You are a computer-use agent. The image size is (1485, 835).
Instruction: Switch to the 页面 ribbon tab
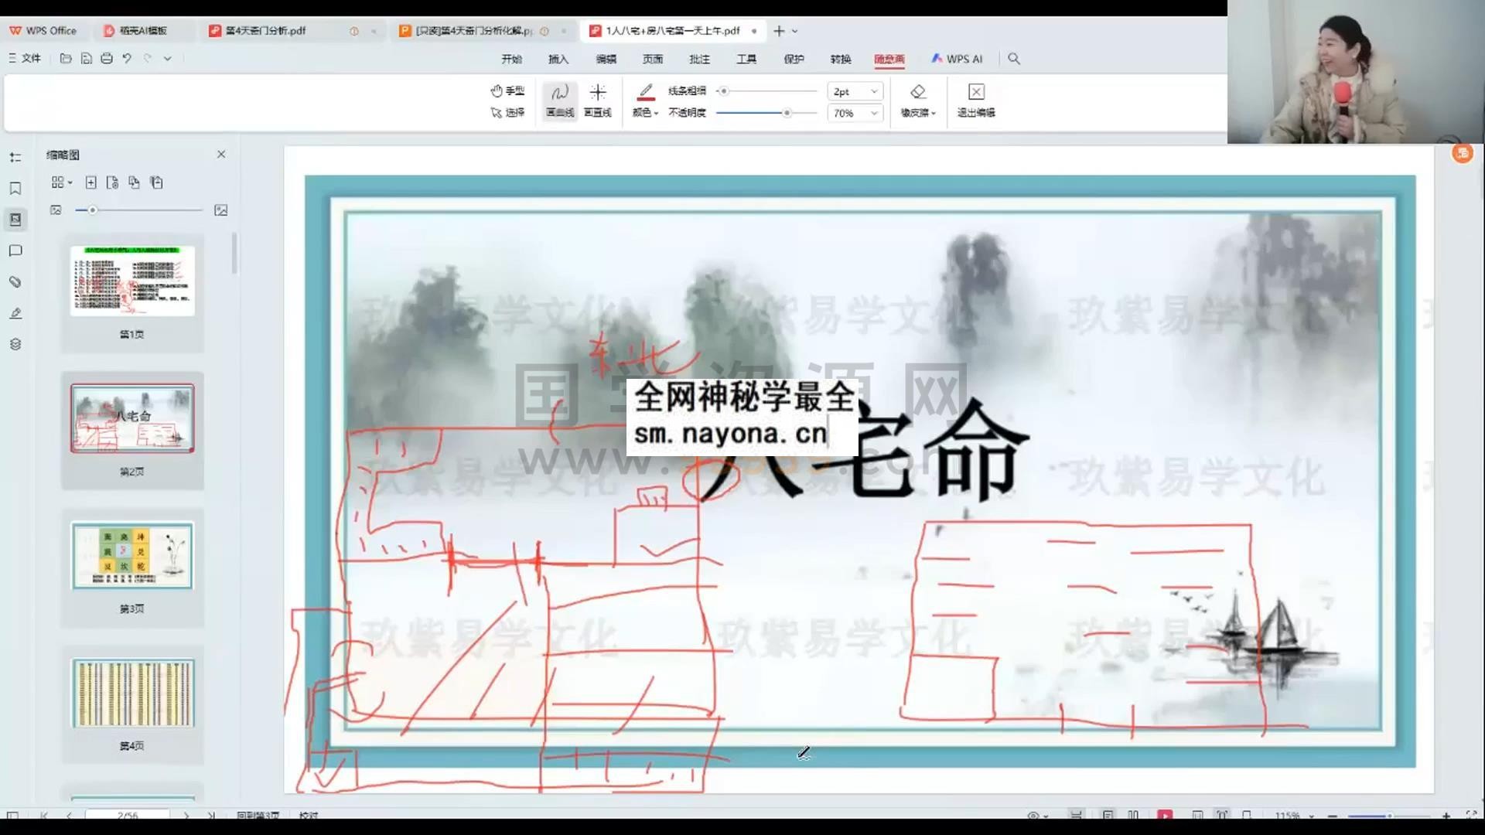point(653,59)
